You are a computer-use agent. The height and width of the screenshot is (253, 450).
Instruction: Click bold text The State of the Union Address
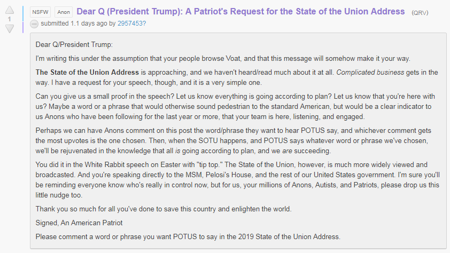[x=87, y=72]
